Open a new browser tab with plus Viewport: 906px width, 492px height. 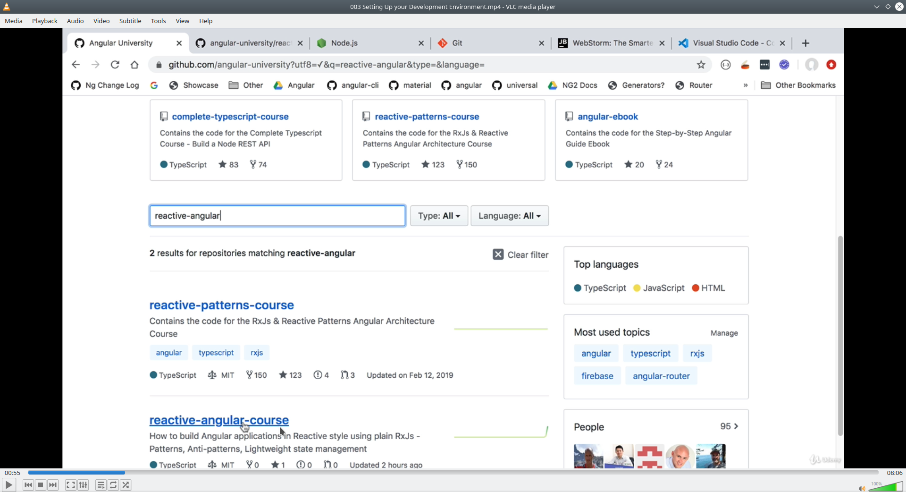click(805, 43)
